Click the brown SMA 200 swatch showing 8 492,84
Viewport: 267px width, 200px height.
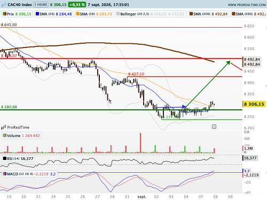coord(191,14)
